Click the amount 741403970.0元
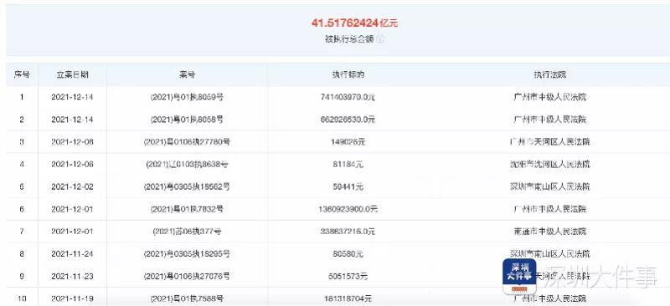Image resolution: width=670 pixels, height=306 pixels. click(348, 97)
